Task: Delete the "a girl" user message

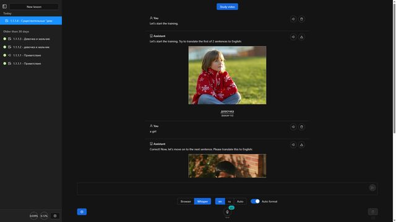Action: (301, 127)
